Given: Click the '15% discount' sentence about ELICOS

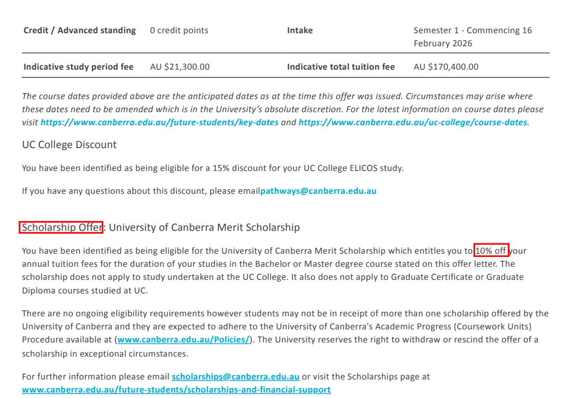Looking at the screenshot, I should (212, 168).
